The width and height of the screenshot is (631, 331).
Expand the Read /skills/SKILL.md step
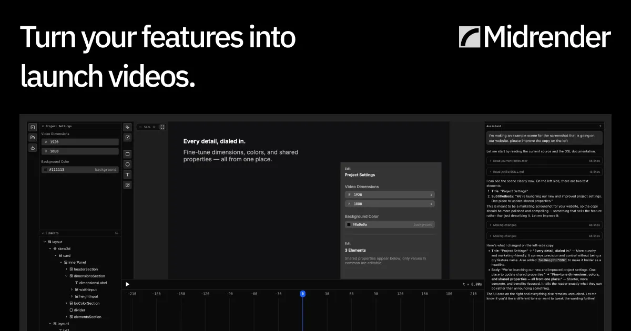tap(544, 172)
